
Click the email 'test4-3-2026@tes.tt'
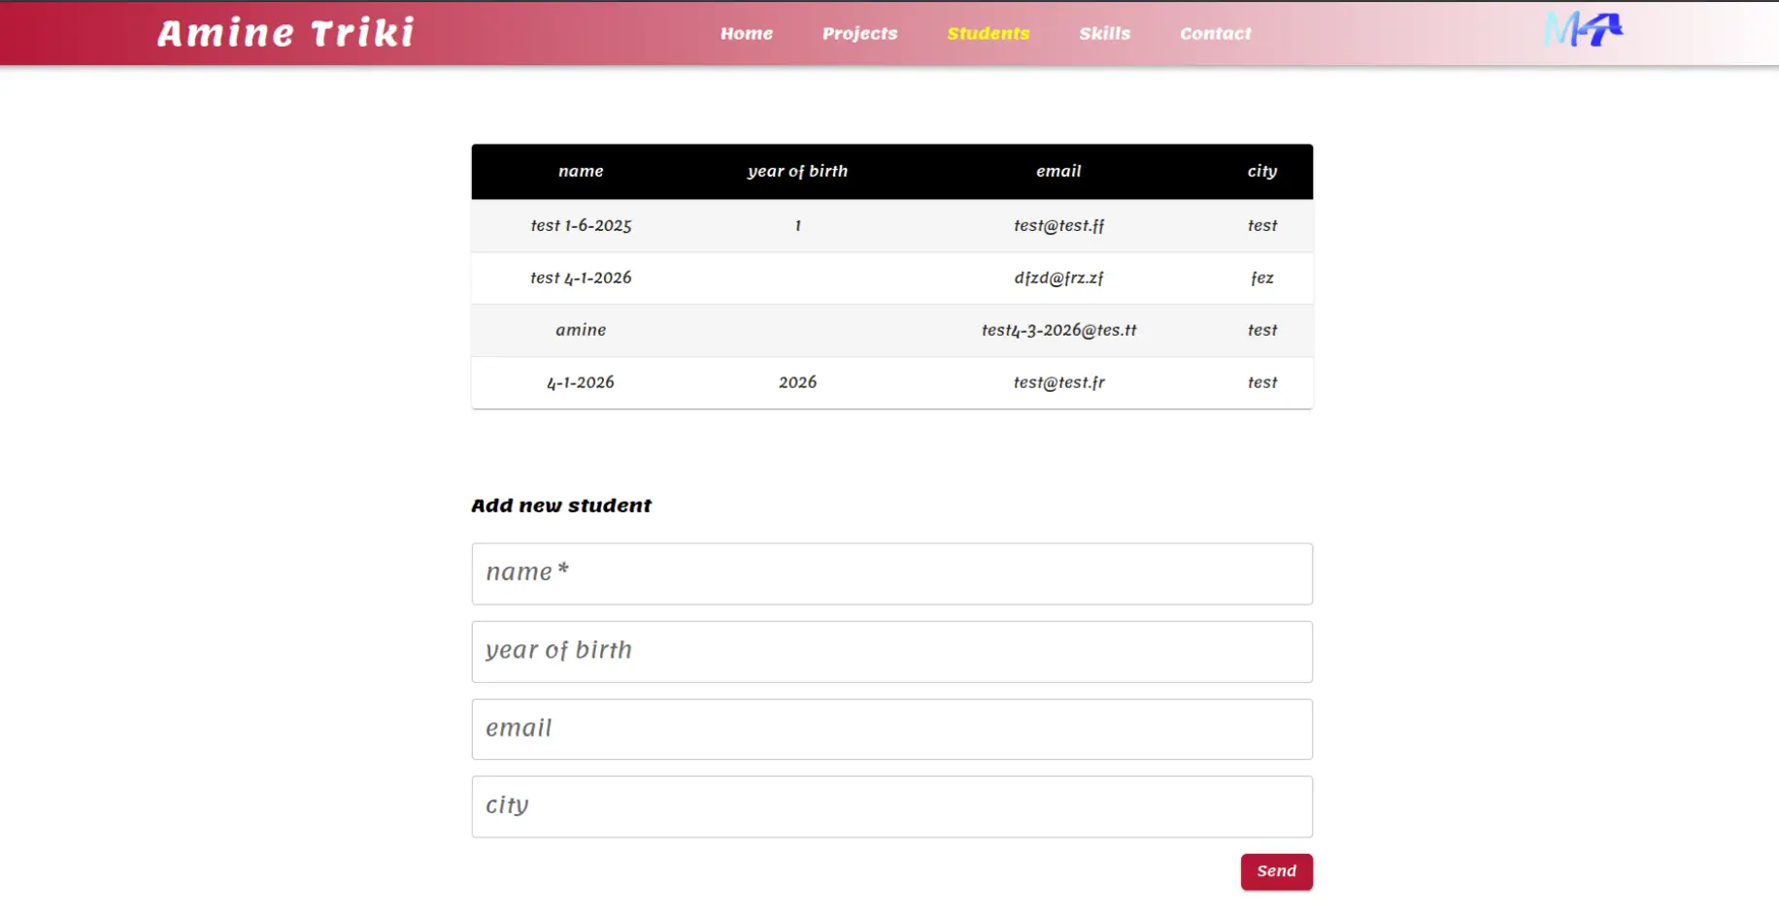pos(1058,330)
